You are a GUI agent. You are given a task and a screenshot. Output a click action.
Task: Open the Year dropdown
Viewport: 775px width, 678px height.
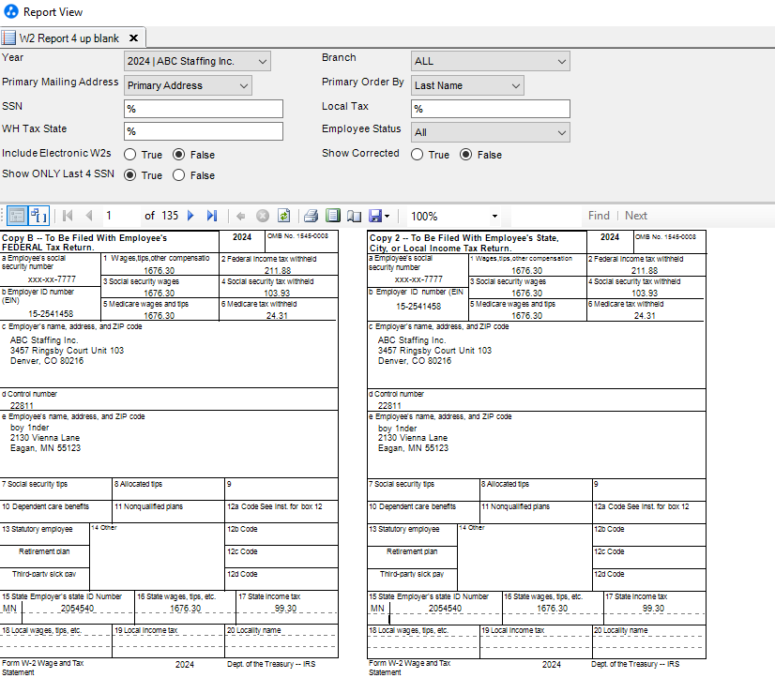pos(197,61)
